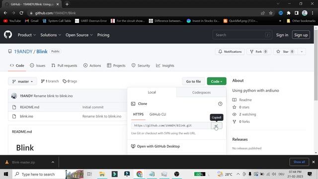Image resolution: width=318 pixels, height=179 pixels.
Task: Show hidden system tray icons
Action: point(238,174)
